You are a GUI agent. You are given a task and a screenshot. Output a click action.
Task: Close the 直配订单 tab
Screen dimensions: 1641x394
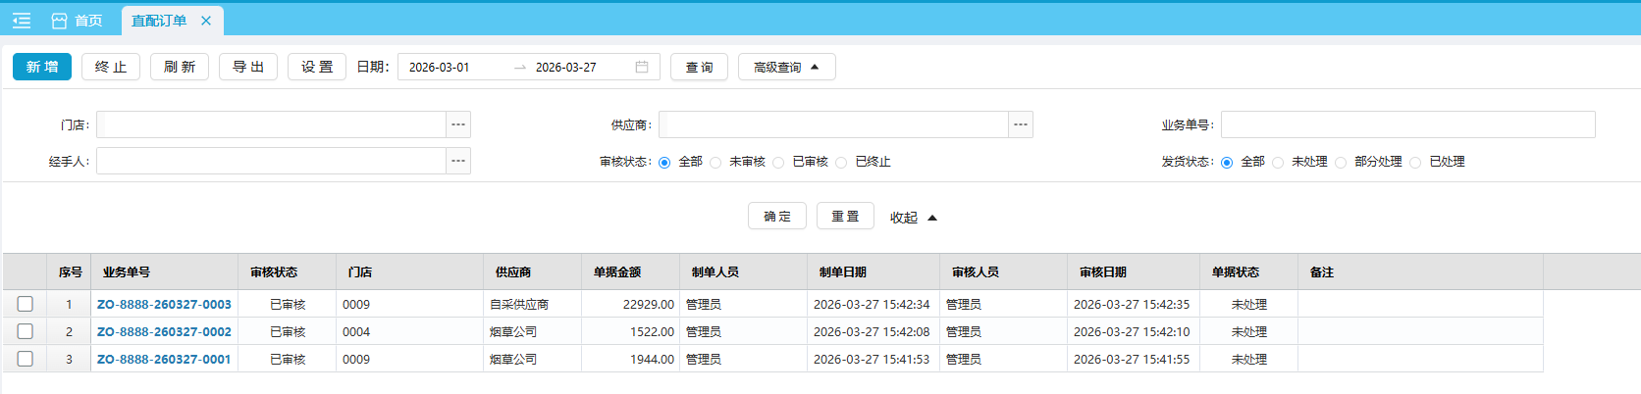coord(206,21)
